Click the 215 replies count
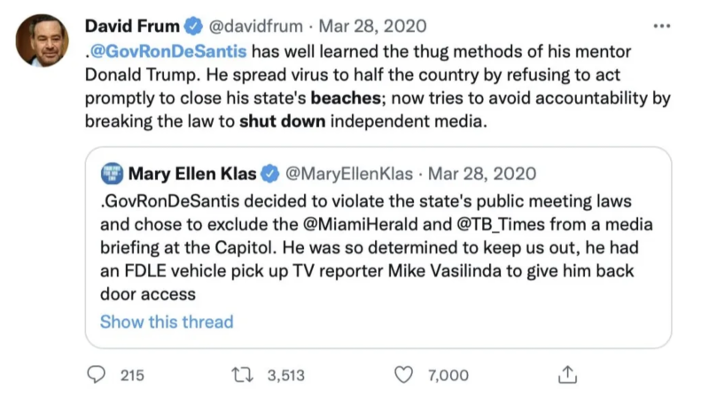 coord(131,376)
